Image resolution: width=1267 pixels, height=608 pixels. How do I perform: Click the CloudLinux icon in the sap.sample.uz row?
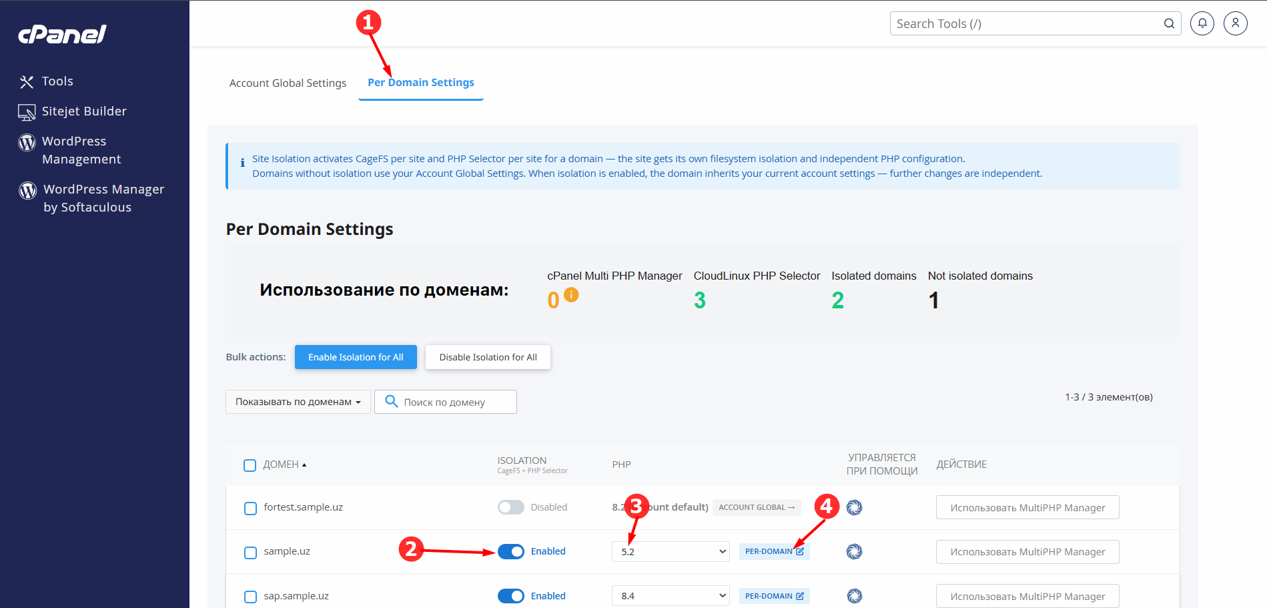pos(854,596)
